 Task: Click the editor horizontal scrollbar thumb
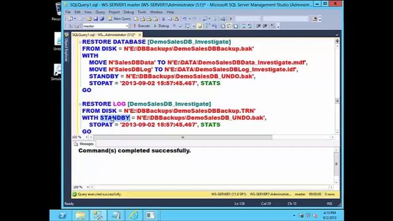point(182,137)
